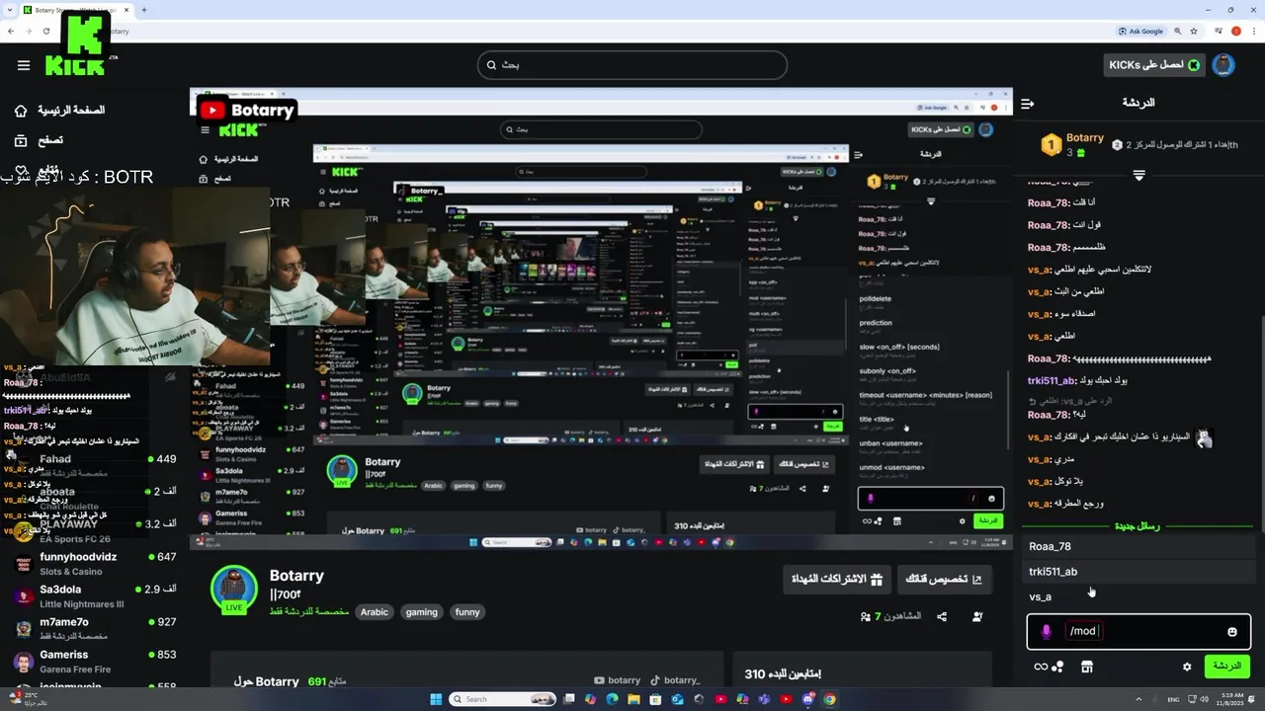The image size is (1265, 711).
Task: Show hidden system tray icons
Action: click(x=1138, y=699)
